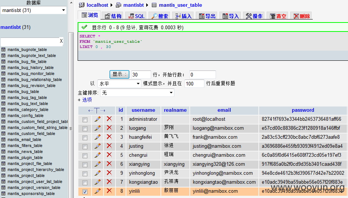Screen dimensions: 348x198
Task: Open the 操作 operations tab
Action: (x=254, y=16)
